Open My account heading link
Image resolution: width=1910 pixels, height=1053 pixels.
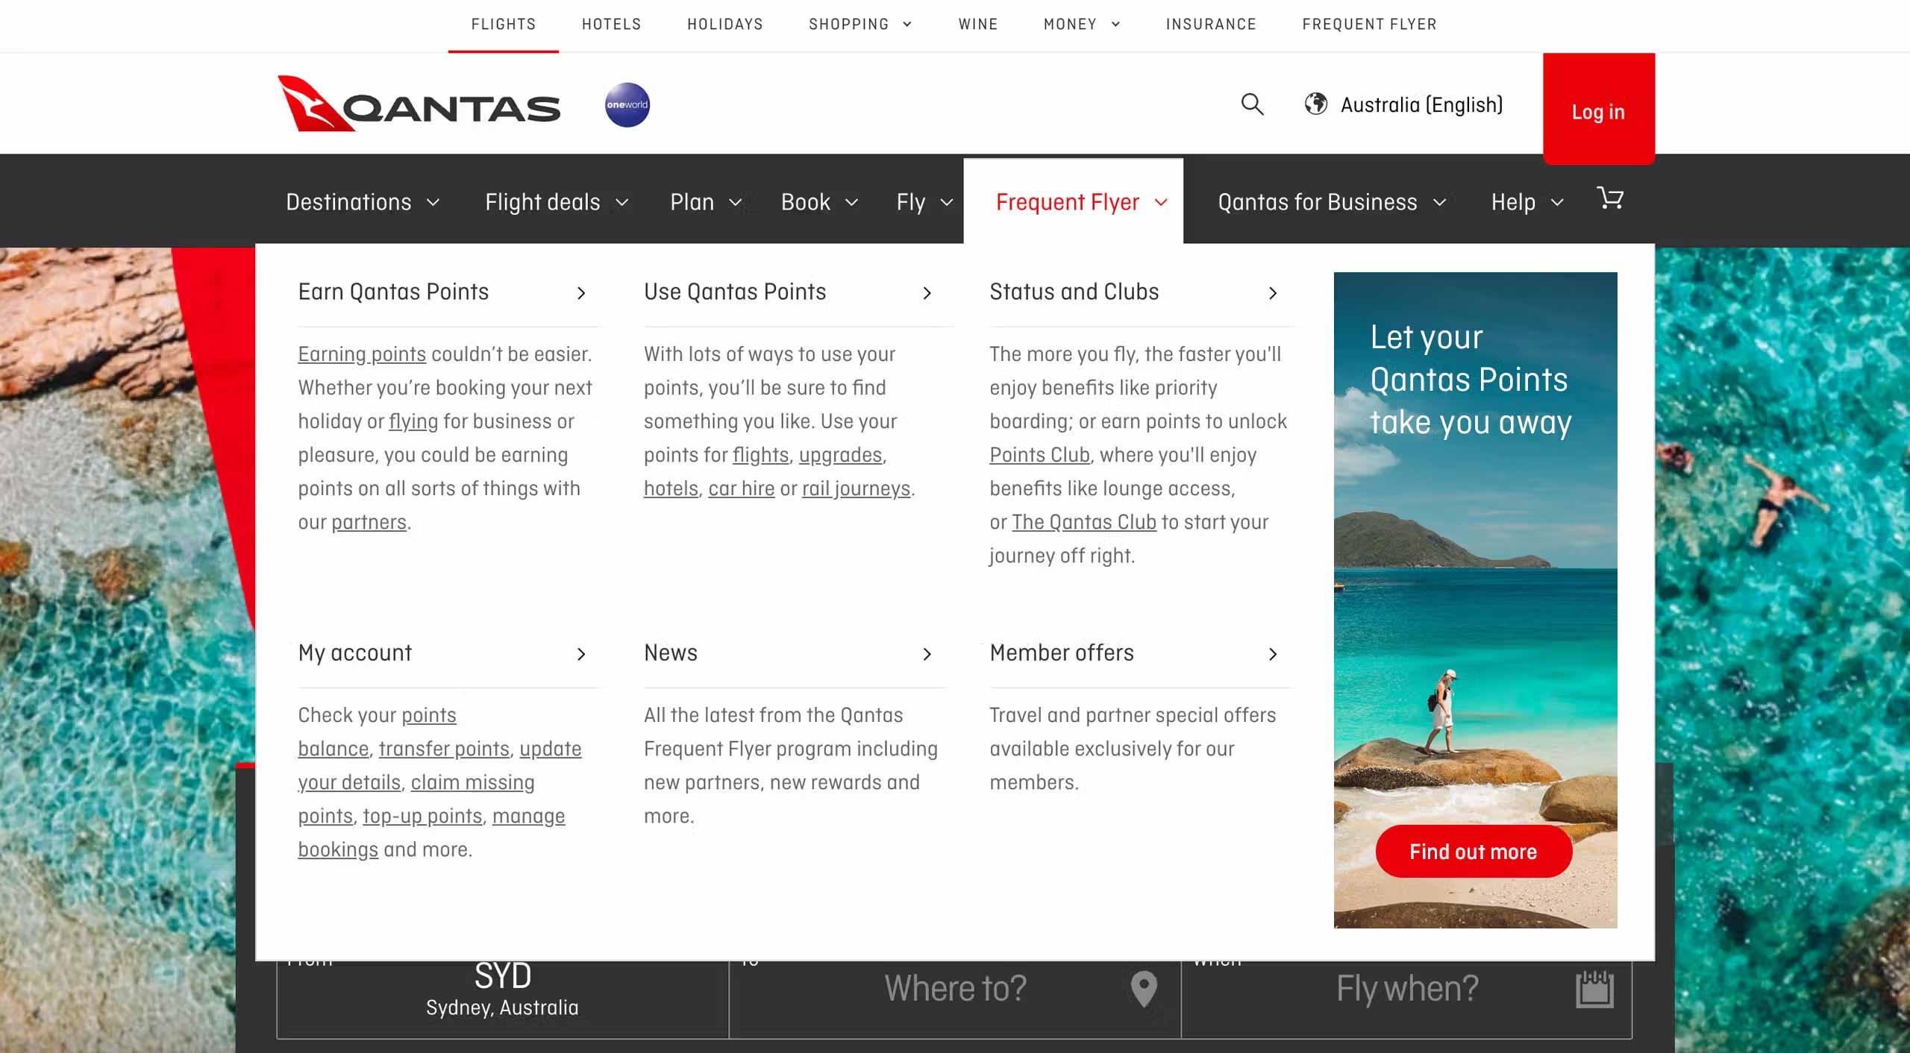(x=354, y=653)
